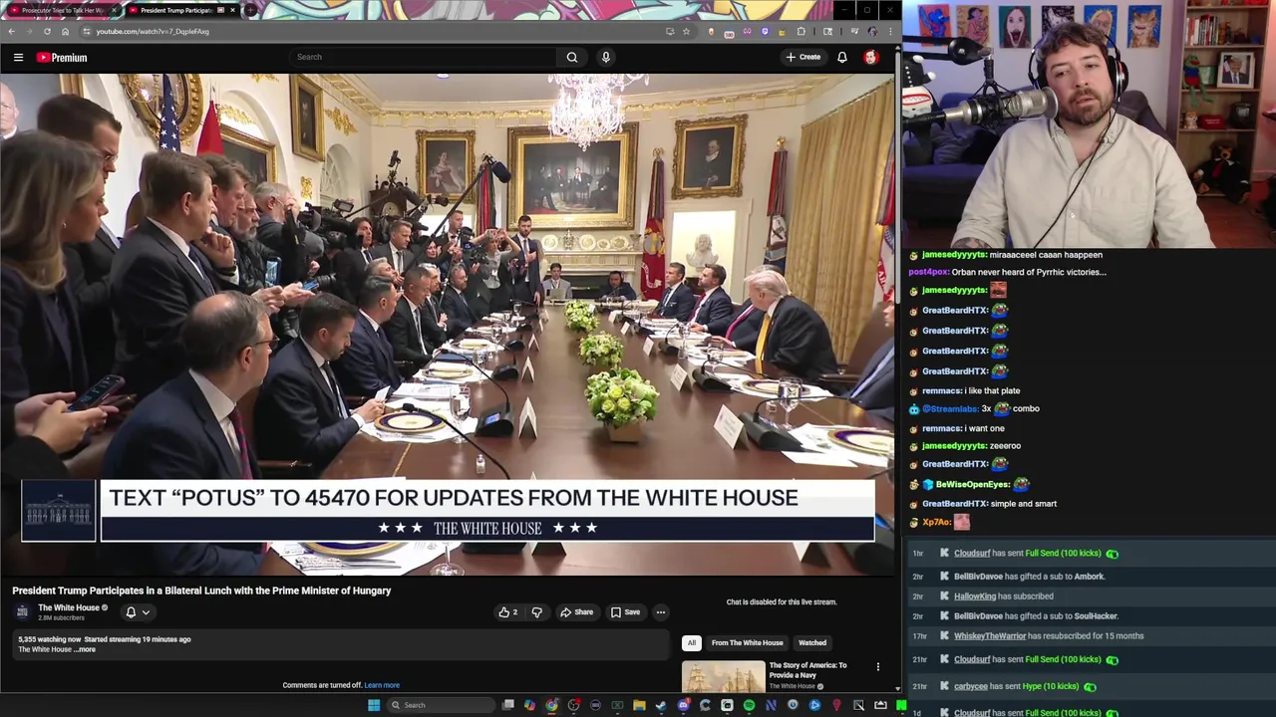This screenshot has height=717, width=1276.
Task: Open a new browser tab
Action: (x=251, y=10)
